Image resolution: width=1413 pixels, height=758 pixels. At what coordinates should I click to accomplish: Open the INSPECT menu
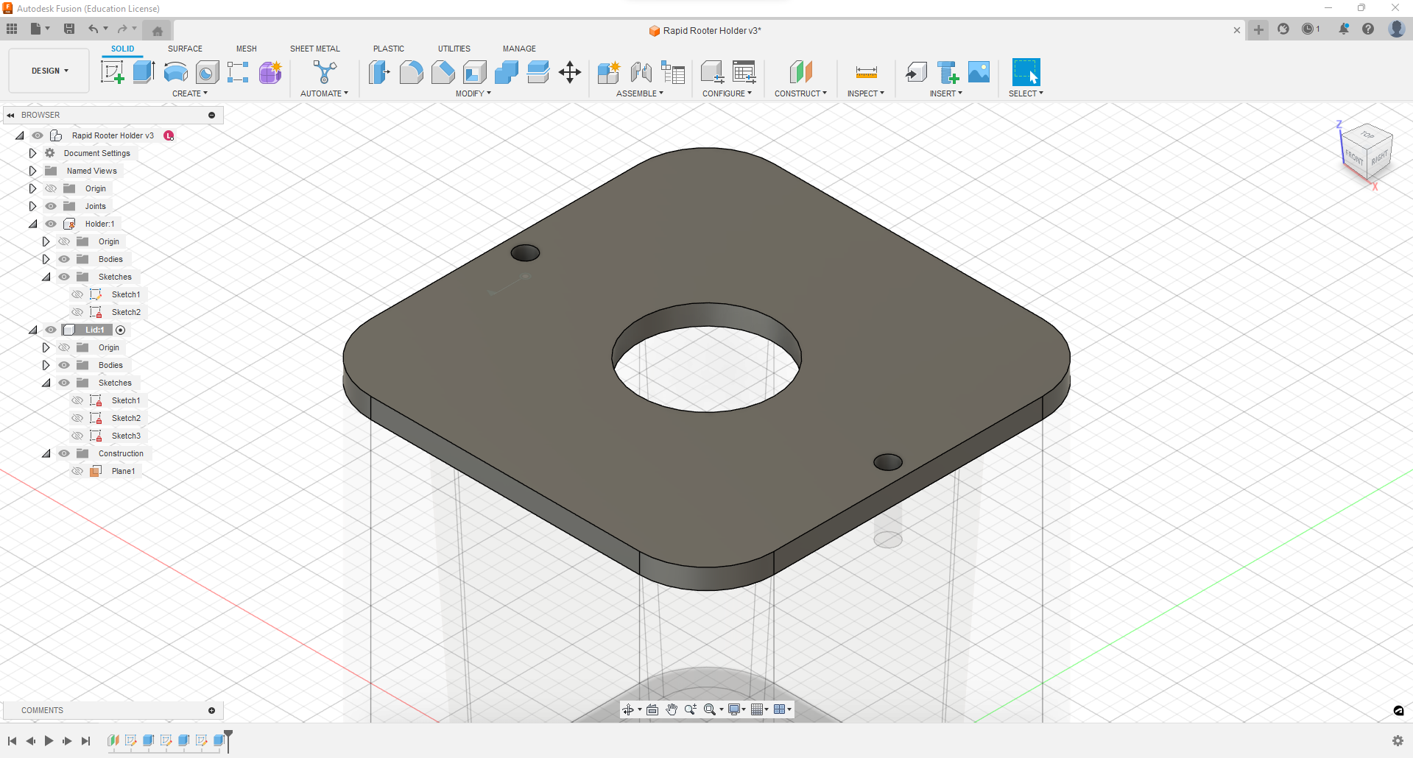click(x=866, y=93)
